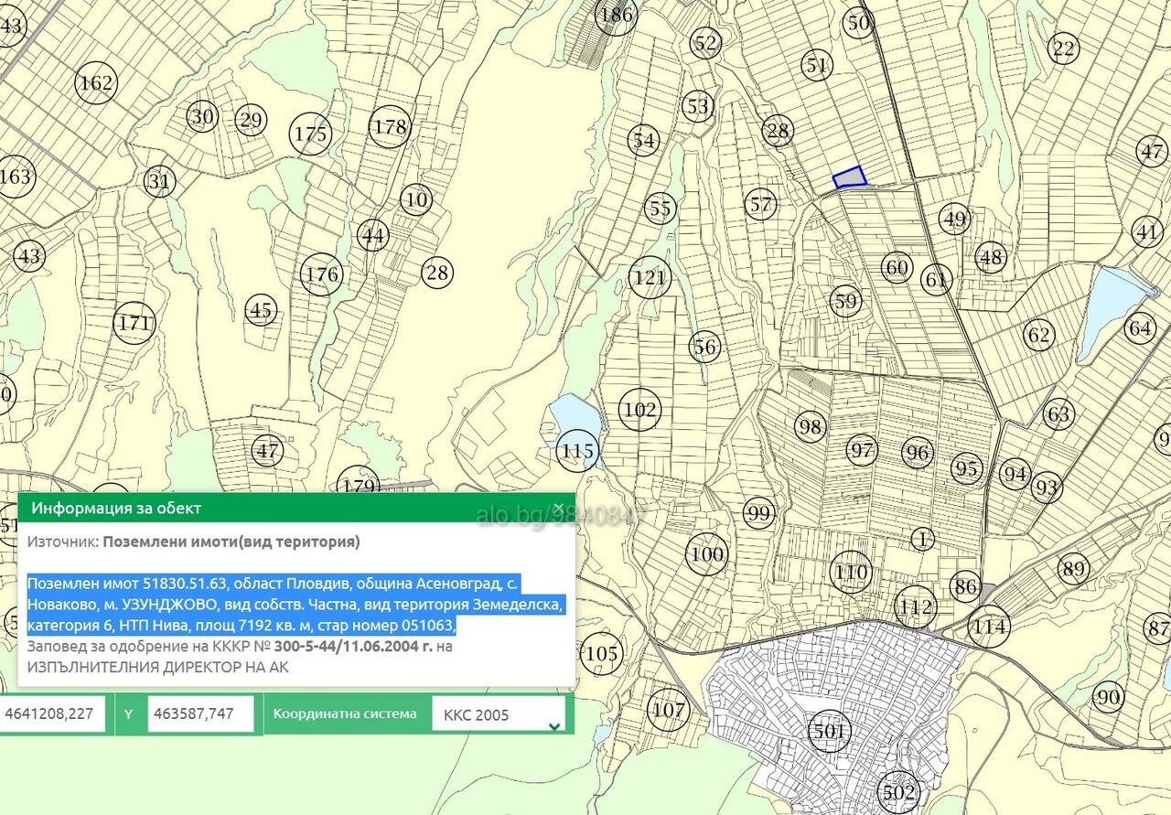Click village area label 502
Image resolution: width=1171 pixels, height=815 pixels.
897,792
